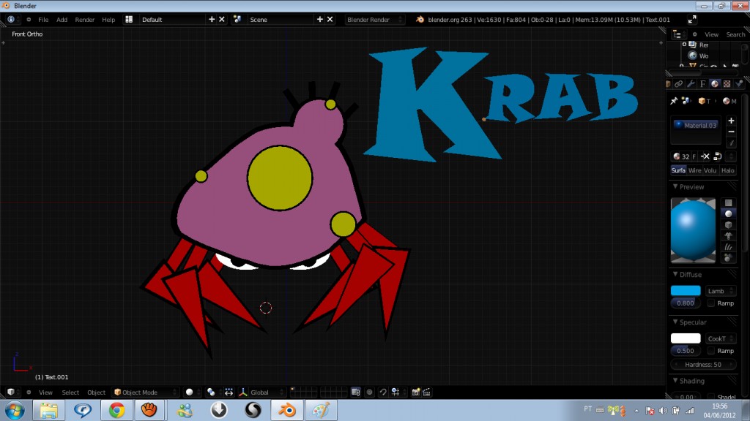
Task: Add a new material slot with the plus button
Action: tap(731, 121)
